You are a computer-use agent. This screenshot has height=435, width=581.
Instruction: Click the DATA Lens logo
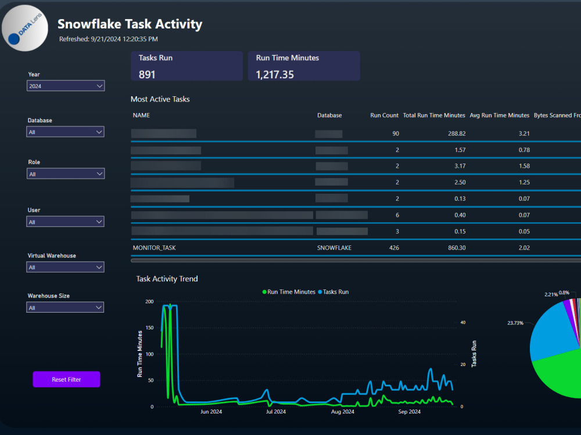coord(25,28)
